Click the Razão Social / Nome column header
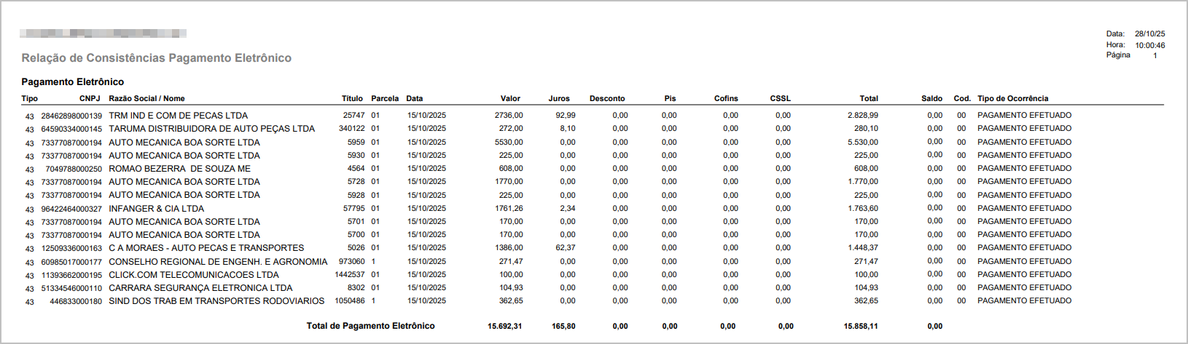The height and width of the screenshot is (344, 1188). pyautogui.click(x=146, y=98)
